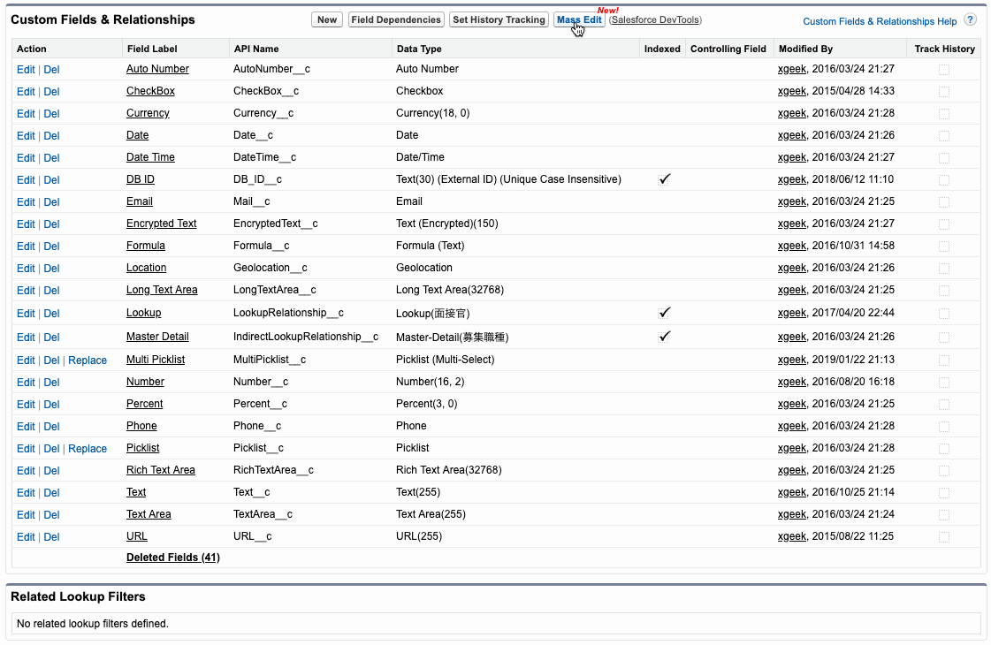
Task: Delete the URL field
Action: pyautogui.click(x=52, y=537)
